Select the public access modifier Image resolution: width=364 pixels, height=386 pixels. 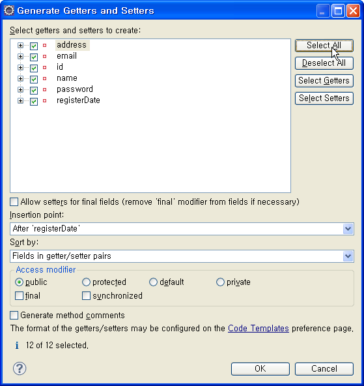(19, 282)
